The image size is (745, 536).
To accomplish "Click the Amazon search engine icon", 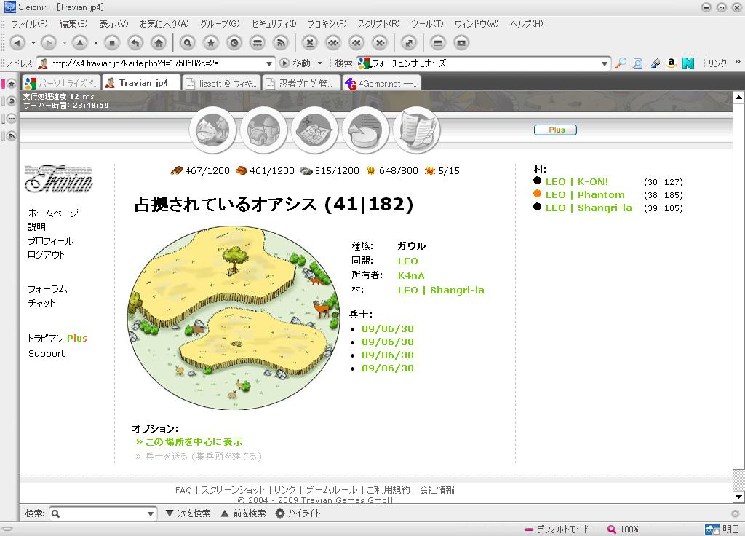I will 671,63.
